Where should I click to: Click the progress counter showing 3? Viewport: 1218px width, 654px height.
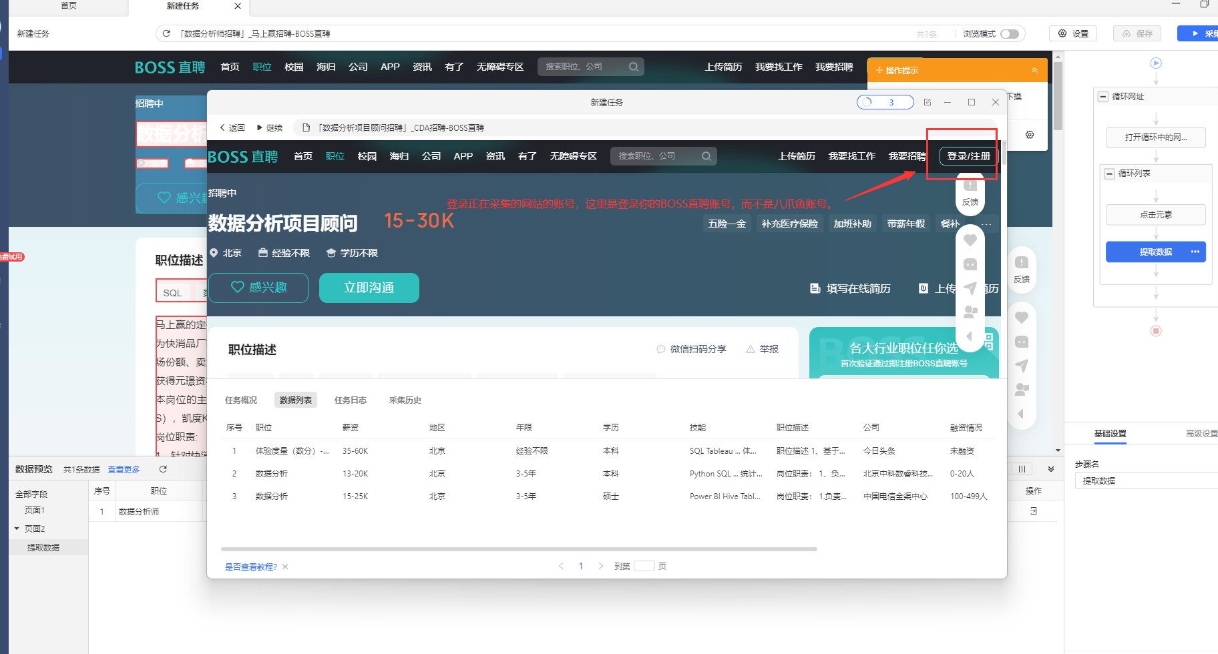[885, 102]
